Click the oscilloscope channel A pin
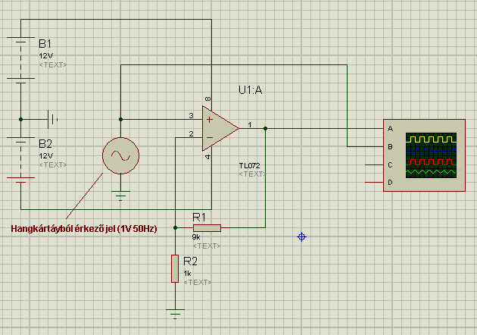The width and height of the screenshot is (477, 335). pos(374,129)
